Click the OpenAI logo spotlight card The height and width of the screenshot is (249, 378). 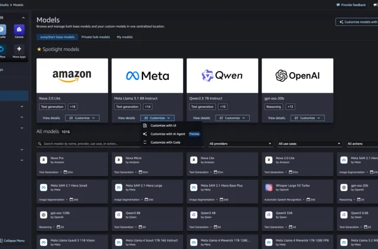(x=298, y=76)
